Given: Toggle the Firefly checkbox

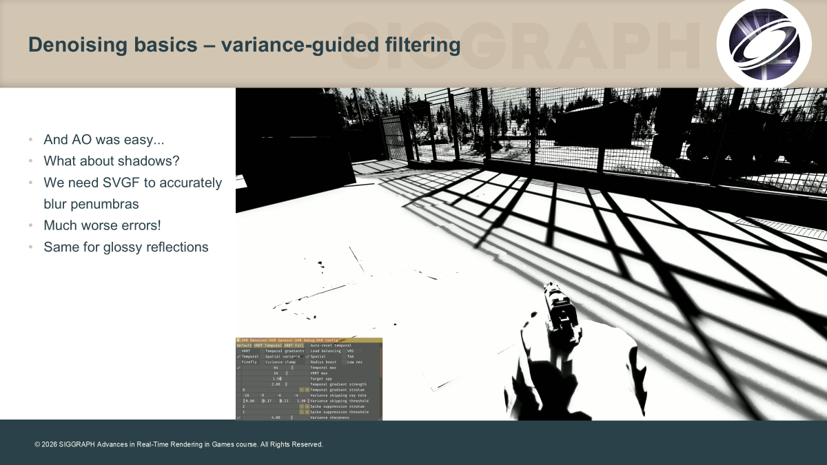Looking at the screenshot, I should (x=238, y=362).
